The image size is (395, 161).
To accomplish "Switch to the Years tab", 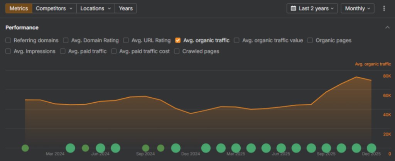I will 126,8.
